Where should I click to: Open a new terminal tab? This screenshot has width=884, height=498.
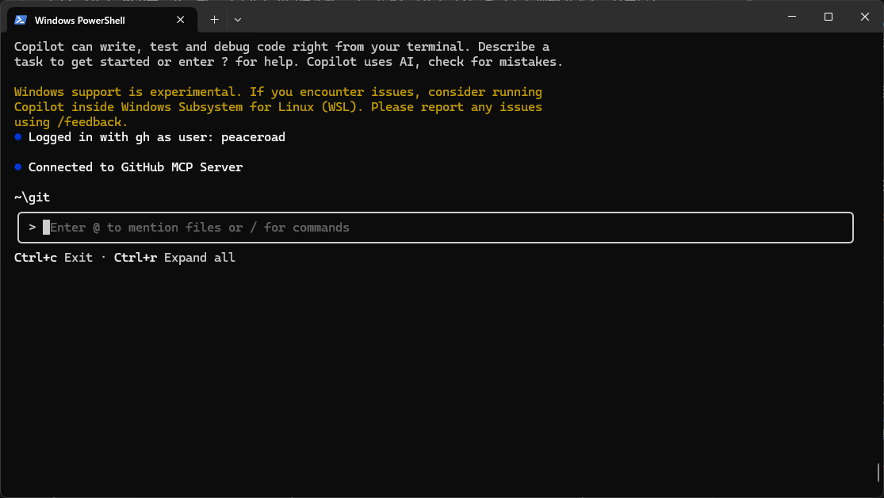214,20
